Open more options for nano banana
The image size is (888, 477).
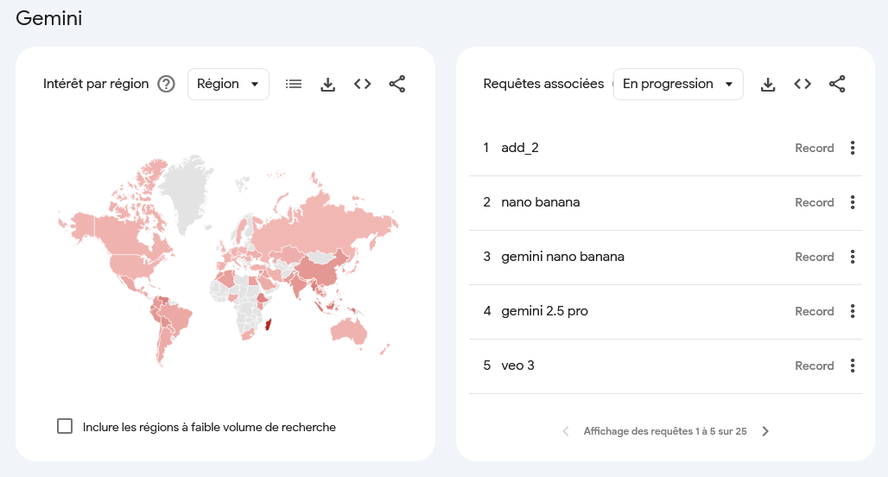(853, 202)
